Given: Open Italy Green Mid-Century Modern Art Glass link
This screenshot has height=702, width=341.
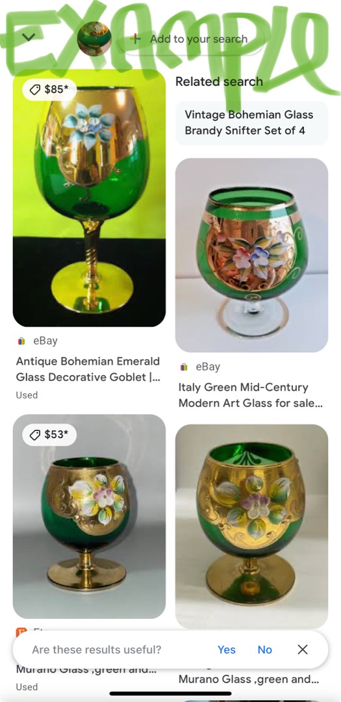Looking at the screenshot, I should point(250,395).
